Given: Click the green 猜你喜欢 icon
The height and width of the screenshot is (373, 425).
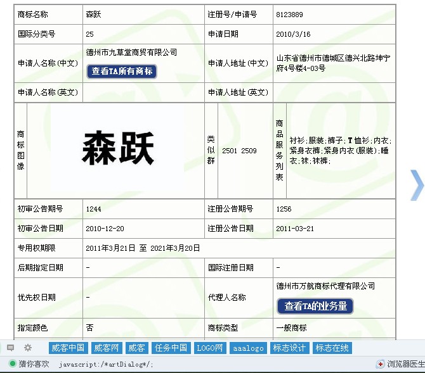Looking at the screenshot, I should coord(12,364).
